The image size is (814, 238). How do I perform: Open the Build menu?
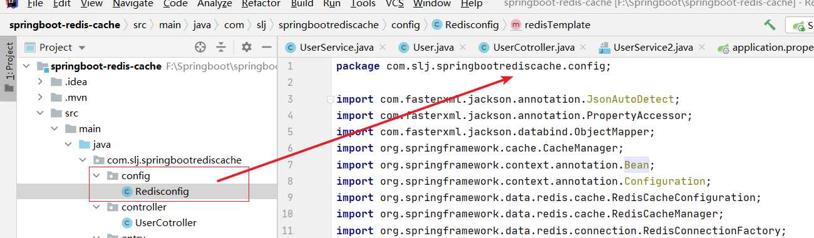(302, 4)
